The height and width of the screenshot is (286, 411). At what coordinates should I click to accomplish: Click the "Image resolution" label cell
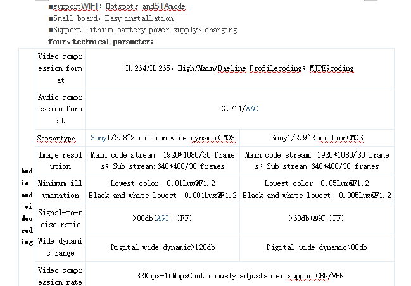[x=60, y=161]
